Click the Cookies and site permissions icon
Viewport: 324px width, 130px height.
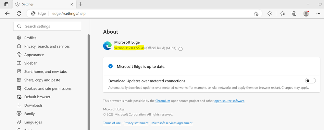click(x=19, y=88)
